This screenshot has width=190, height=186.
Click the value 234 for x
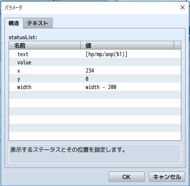(x=90, y=71)
